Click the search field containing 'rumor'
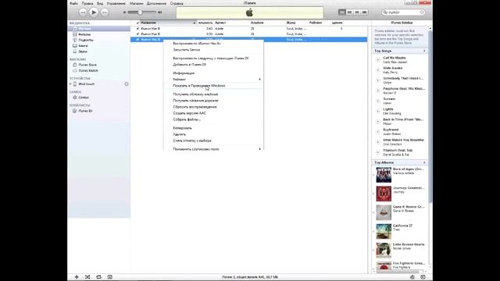 pos(403,12)
